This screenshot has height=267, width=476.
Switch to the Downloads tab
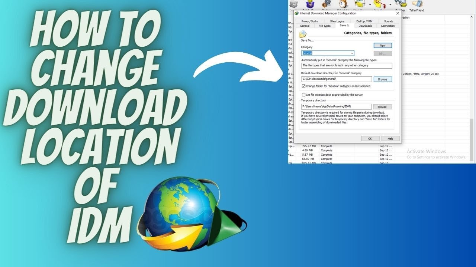365,26
